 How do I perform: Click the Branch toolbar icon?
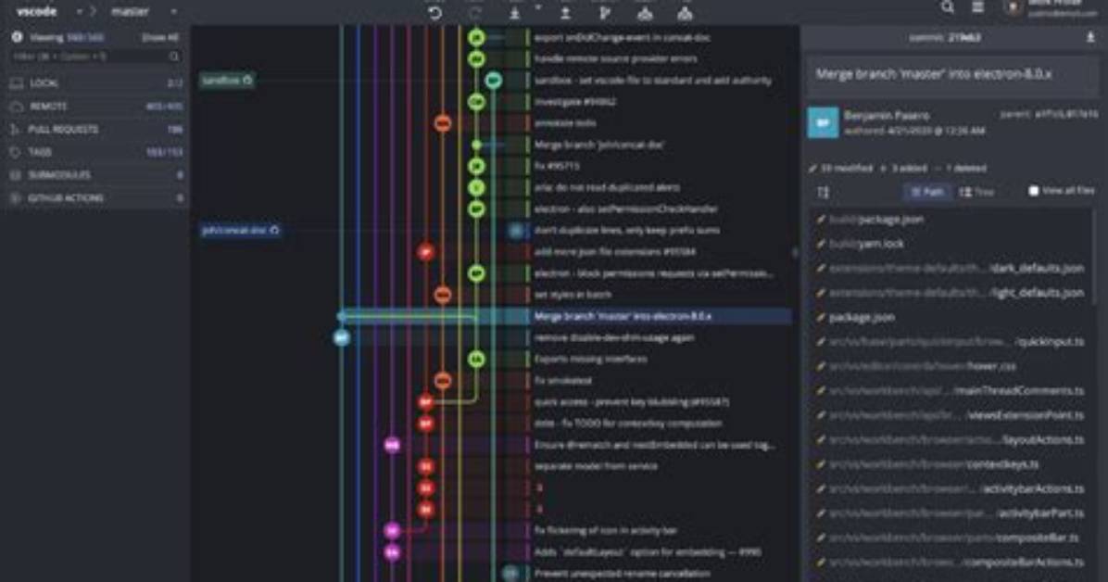pos(605,13)
